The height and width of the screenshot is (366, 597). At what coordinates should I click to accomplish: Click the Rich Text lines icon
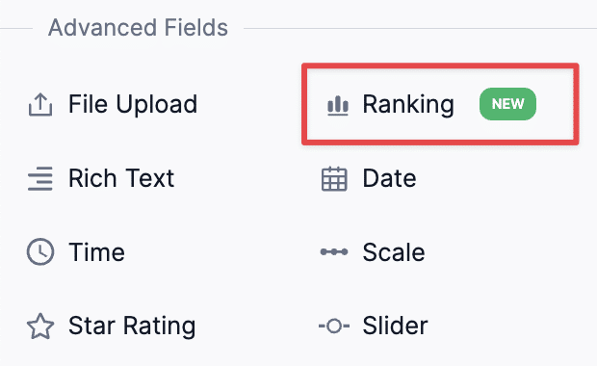pyautogui.click(x=40, y=178)
